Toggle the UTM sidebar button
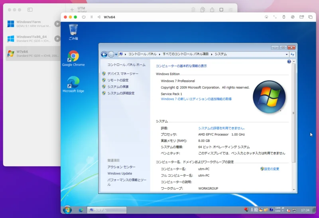Image resolution: width=319 pixels, height=218 pixels. 30,10
